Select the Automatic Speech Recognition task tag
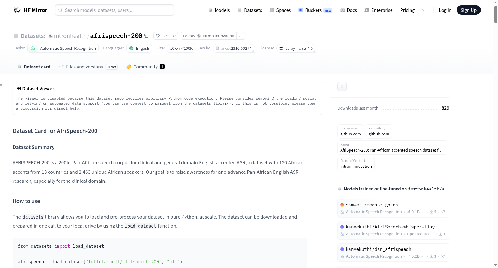 point(63,48)
